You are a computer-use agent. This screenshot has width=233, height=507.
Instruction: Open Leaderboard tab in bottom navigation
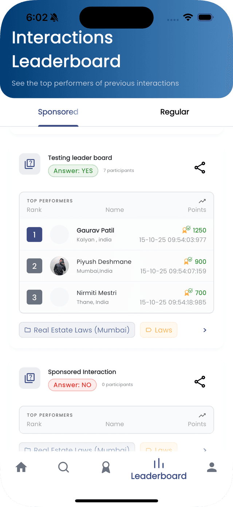pos(159,469)
